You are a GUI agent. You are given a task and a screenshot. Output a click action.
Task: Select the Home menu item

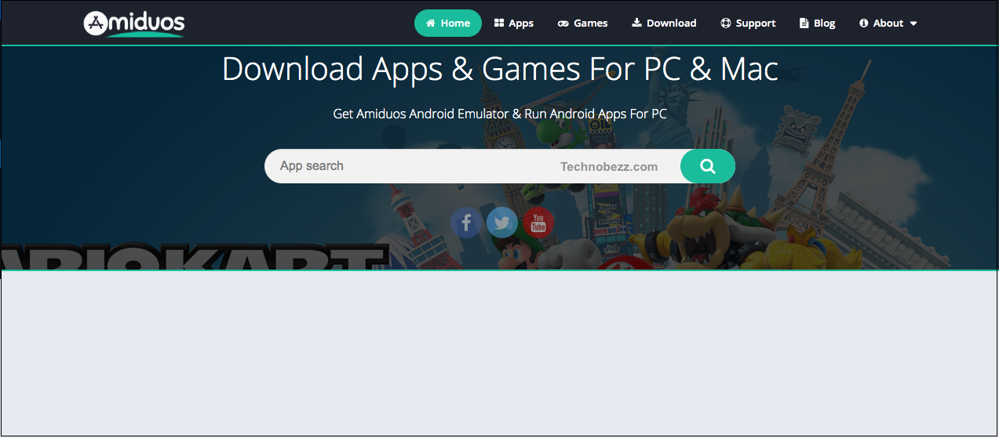[448, 24]
